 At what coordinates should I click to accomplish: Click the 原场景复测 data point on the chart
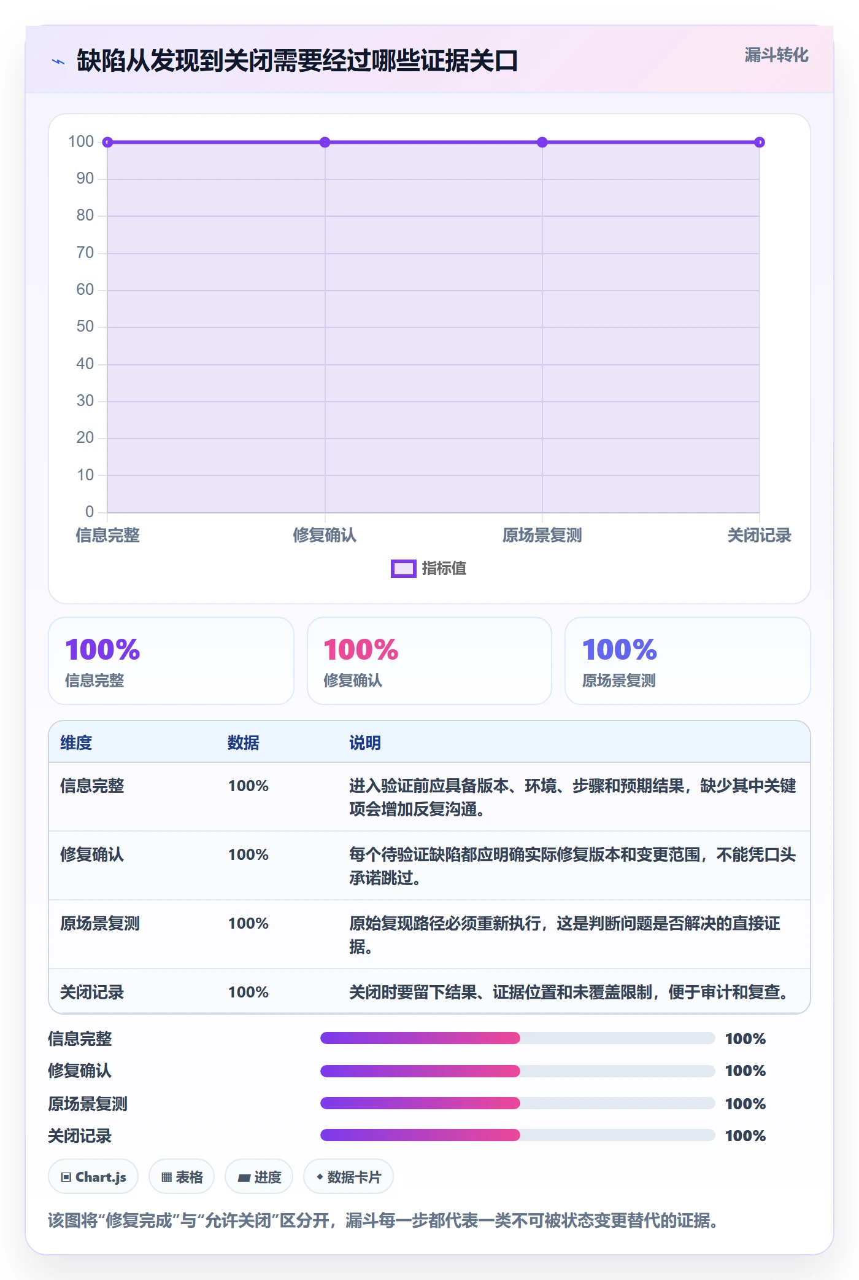(x=542, y=142)
